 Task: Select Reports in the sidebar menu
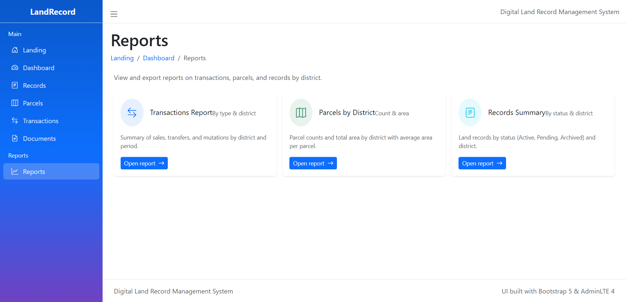click(34, 171)
